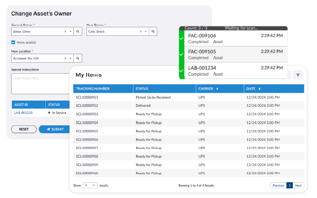Open the filter icon in My Items
This screenshot has width=317, height=198.
tap(298, 75)
